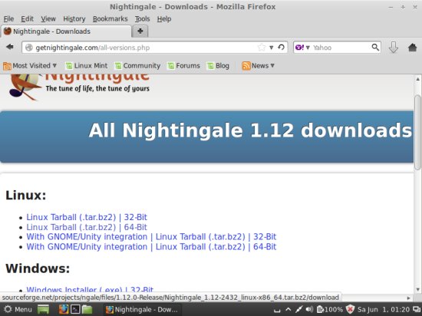Image resolution: width=422 pixels, height=316 pixels.
Task: Download GNOME/Unity integration 32-Bit tarball
Action: coord(151,237)
